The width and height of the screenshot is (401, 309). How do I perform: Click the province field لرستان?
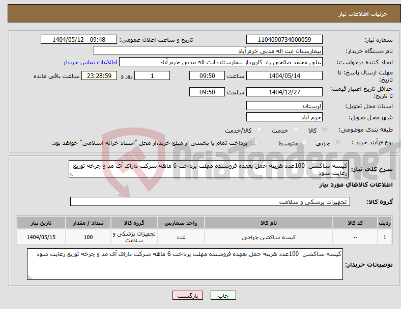tap(284, 106)
